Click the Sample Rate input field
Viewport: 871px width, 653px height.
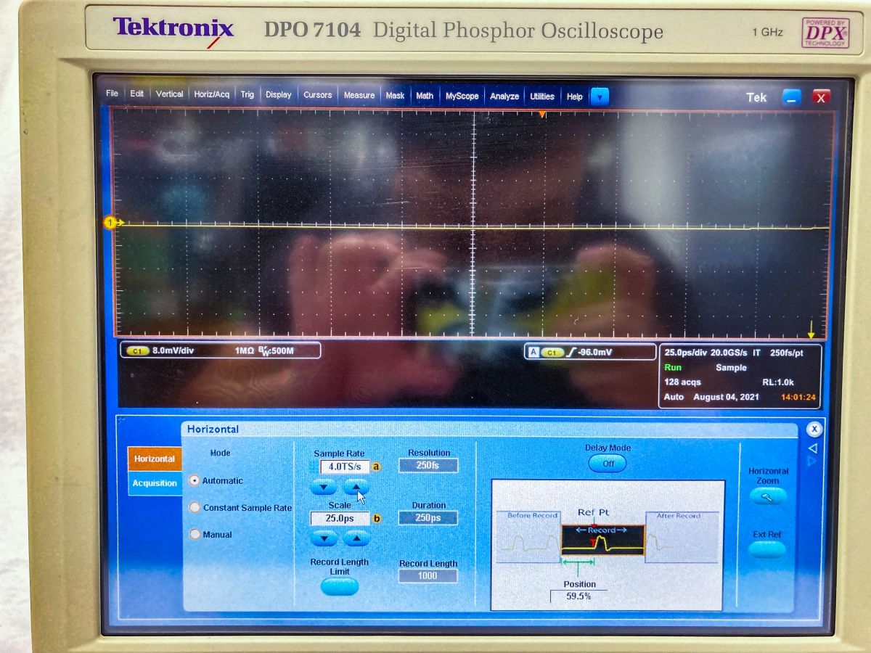pyautogui.click(x=345, y=467)
